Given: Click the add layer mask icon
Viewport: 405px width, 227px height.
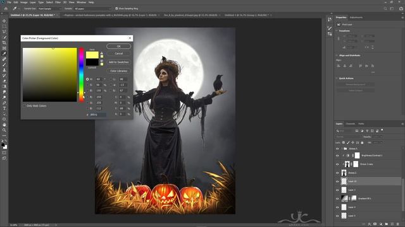Looking at the screenshot, I should (375, 224).
